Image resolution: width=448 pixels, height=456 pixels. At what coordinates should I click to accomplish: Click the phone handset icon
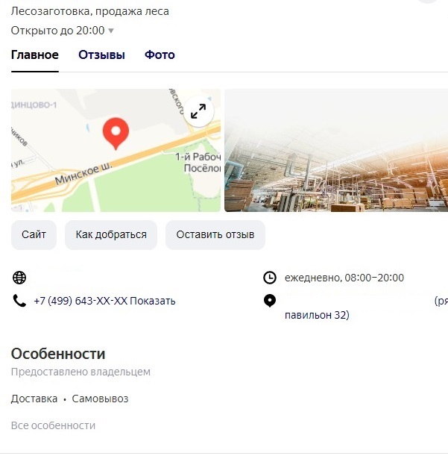[x=19, y=301]
